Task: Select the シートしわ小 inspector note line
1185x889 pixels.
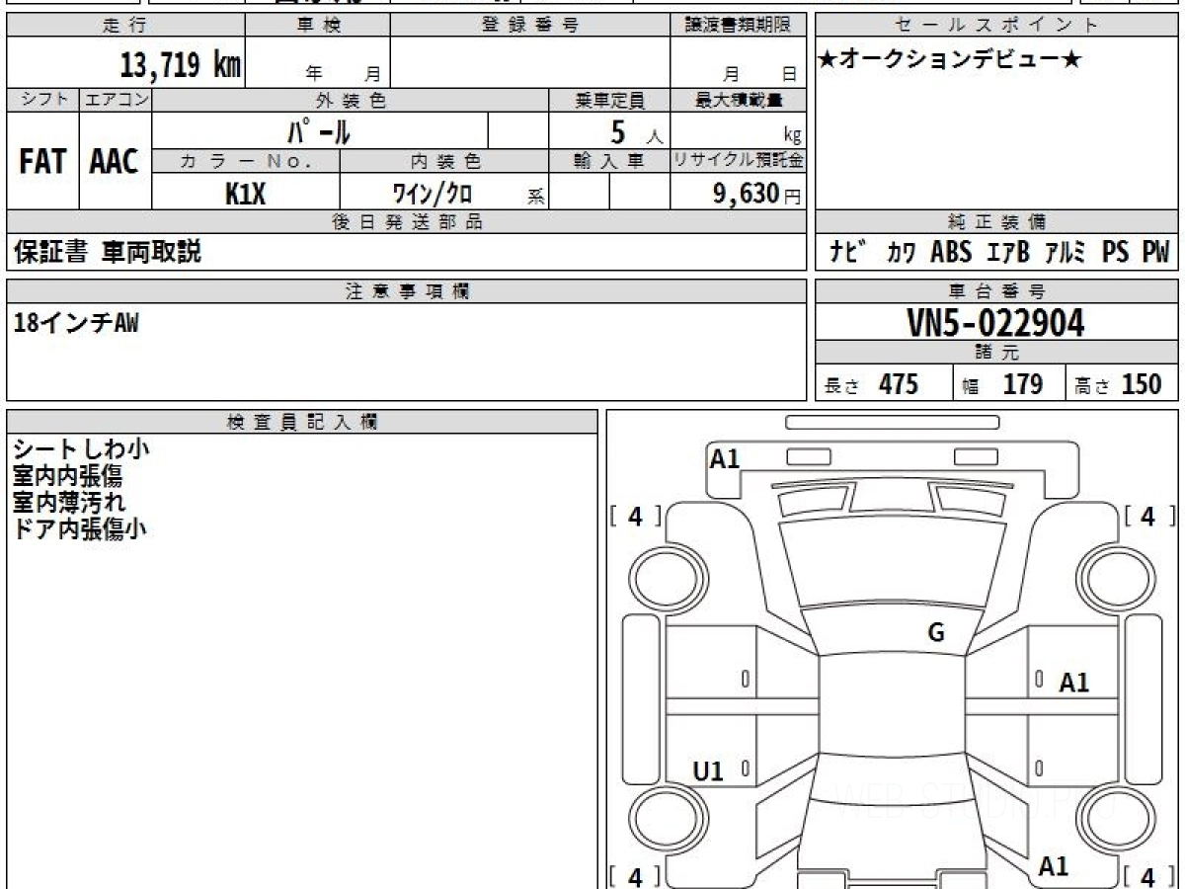Action: pyautogui.click(x=81, y=448)
